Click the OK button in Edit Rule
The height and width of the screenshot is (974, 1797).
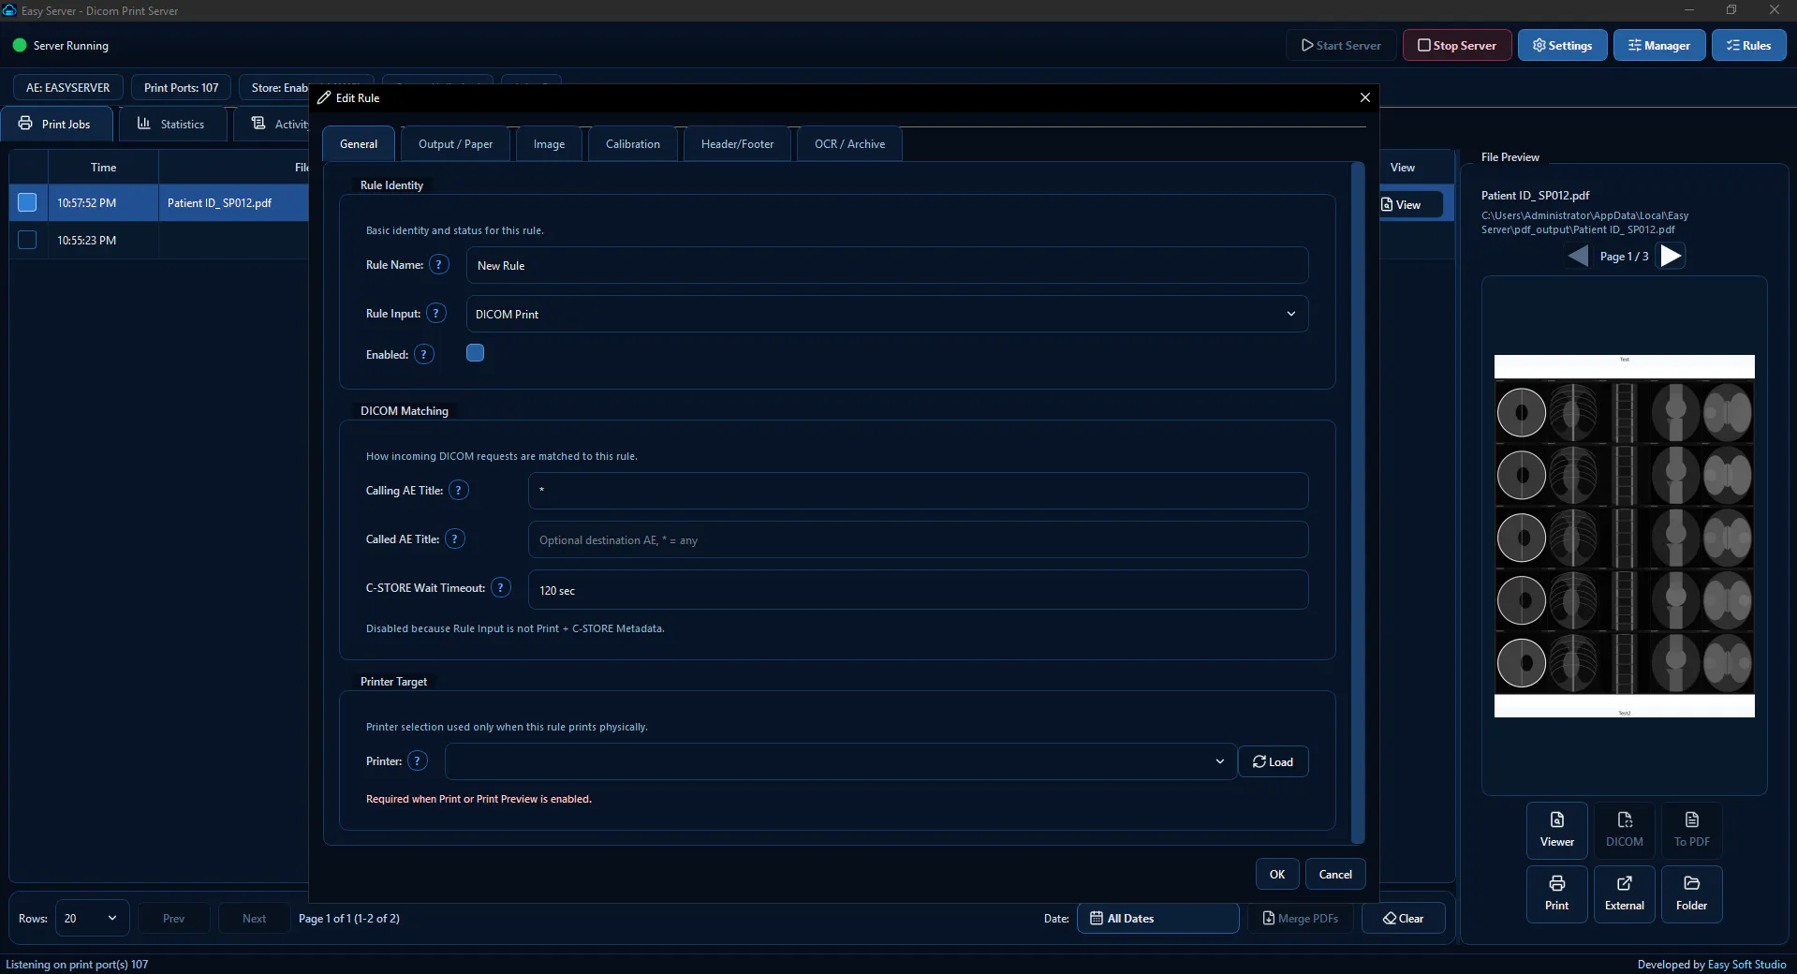click(1276, 874)
